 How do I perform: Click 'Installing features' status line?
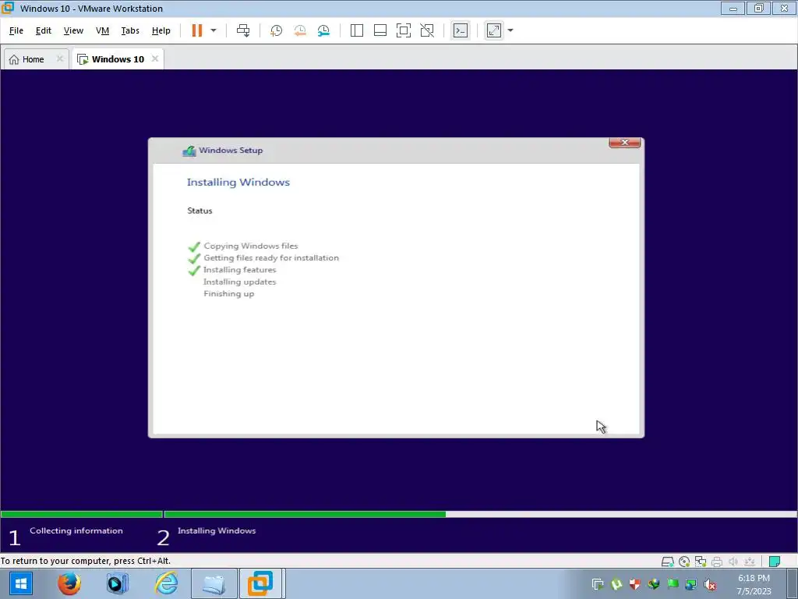tap(240, 270)
